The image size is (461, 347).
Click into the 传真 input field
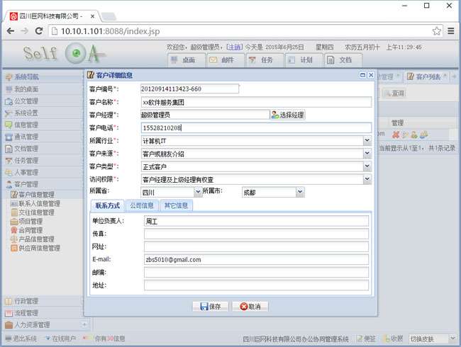[x=255, y=234]
